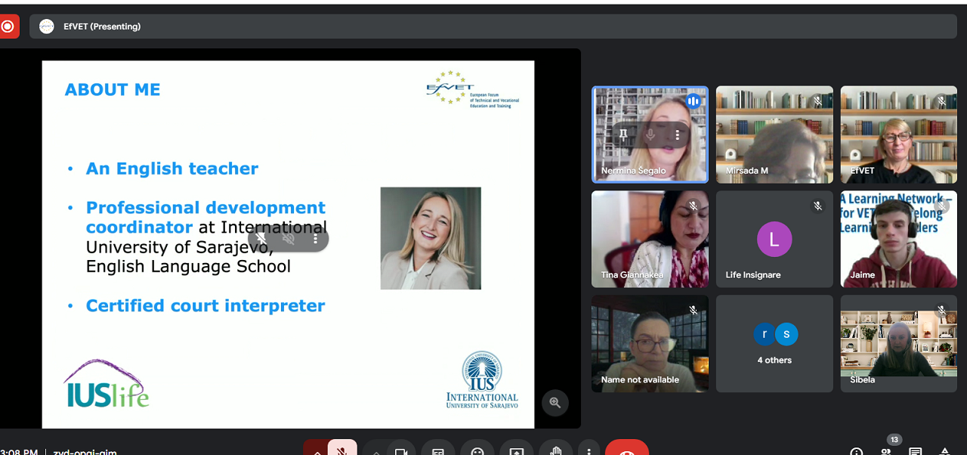Open the '4 others' participants tile
Viewport: 967px width, 455px height.
point(774,344)
